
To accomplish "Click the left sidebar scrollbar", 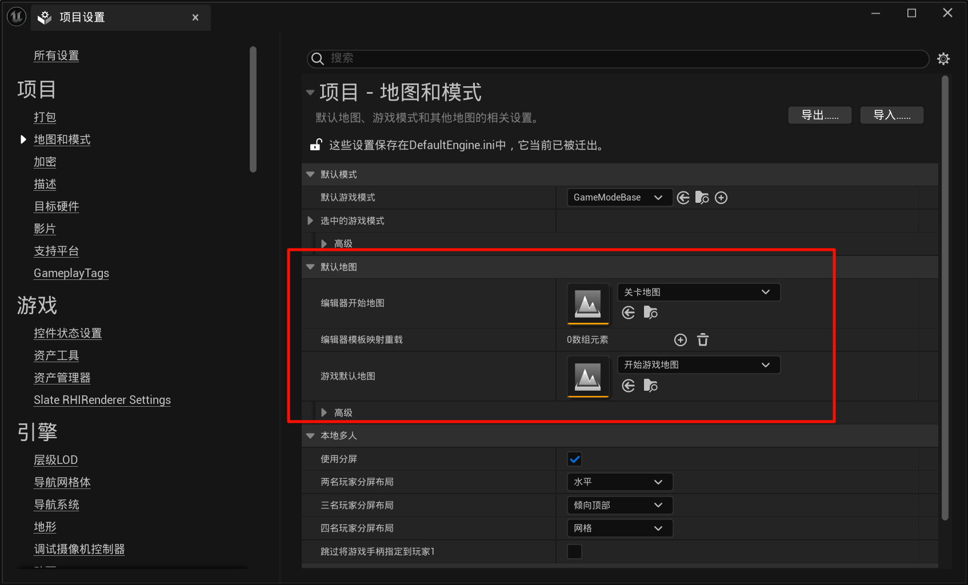I will tap(253, 109).
